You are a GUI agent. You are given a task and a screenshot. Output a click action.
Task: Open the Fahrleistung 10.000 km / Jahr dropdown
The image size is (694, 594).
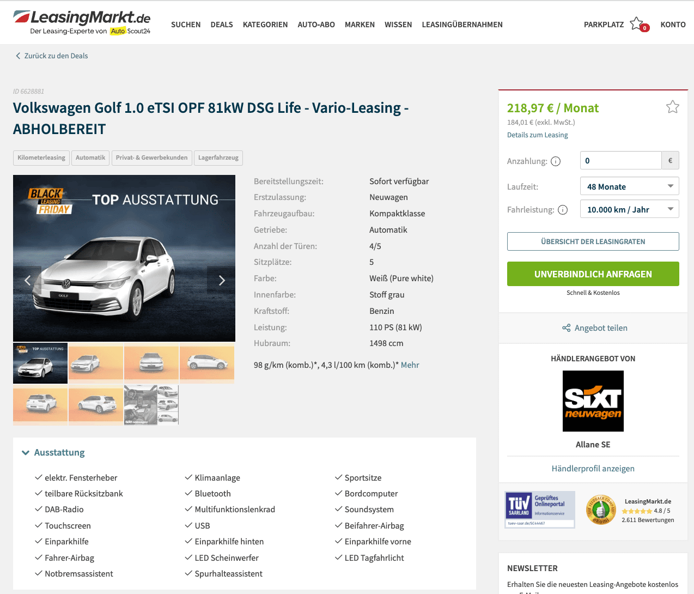click(630, 209)
